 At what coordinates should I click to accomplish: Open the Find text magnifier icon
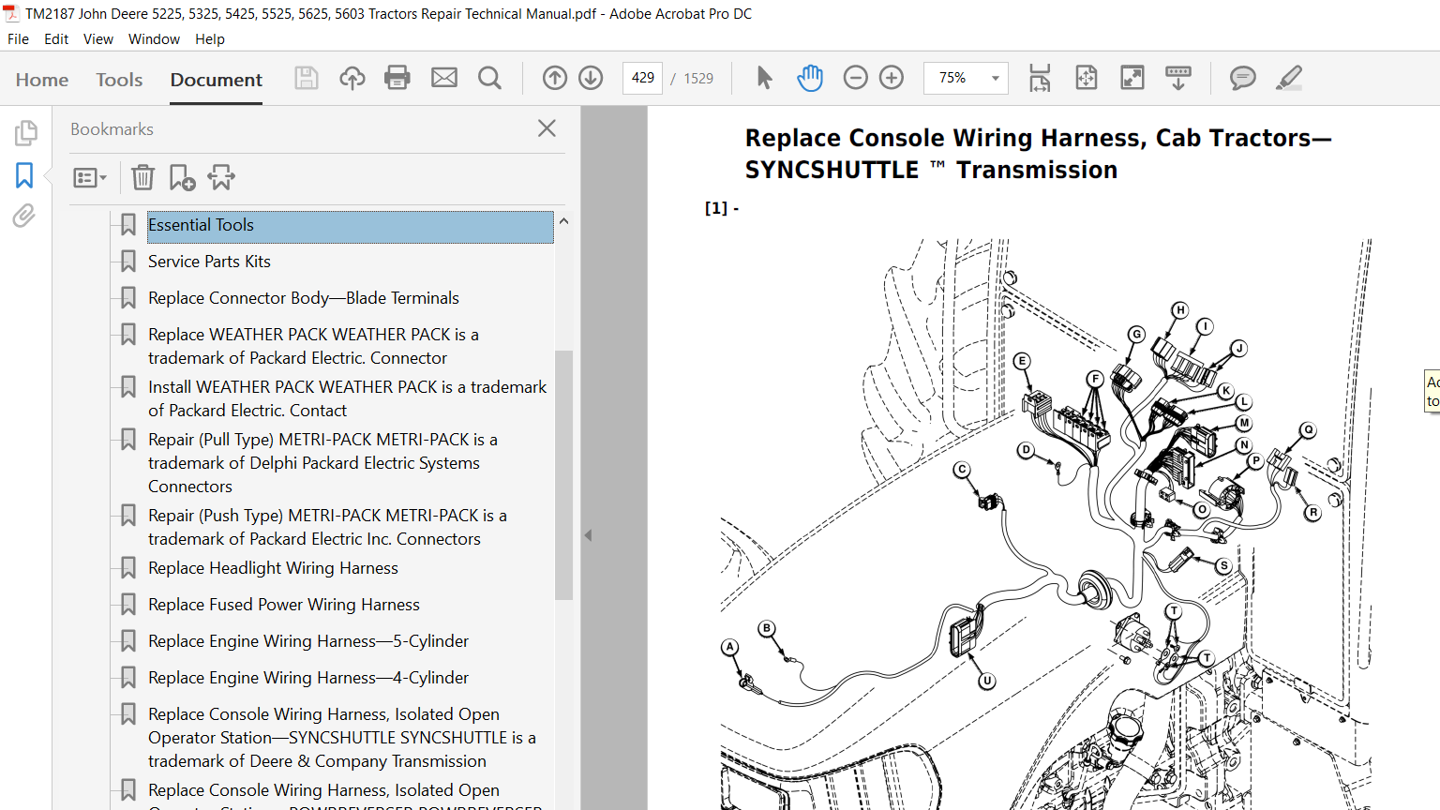(489, 78)
